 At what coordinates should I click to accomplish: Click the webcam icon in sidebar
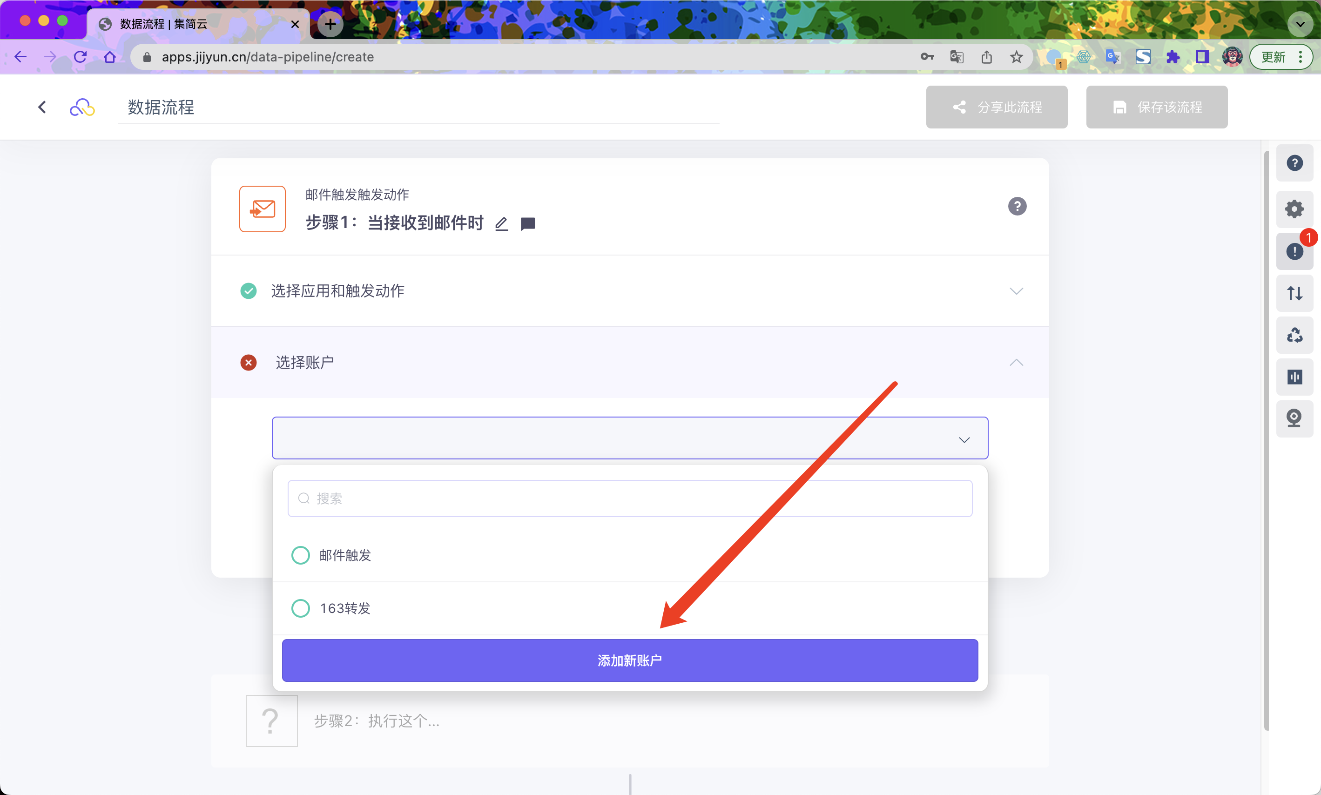point(1294,418)
